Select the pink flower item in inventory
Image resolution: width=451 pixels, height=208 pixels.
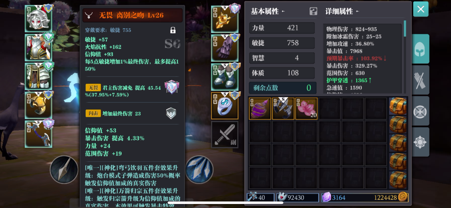coord(306,109)
